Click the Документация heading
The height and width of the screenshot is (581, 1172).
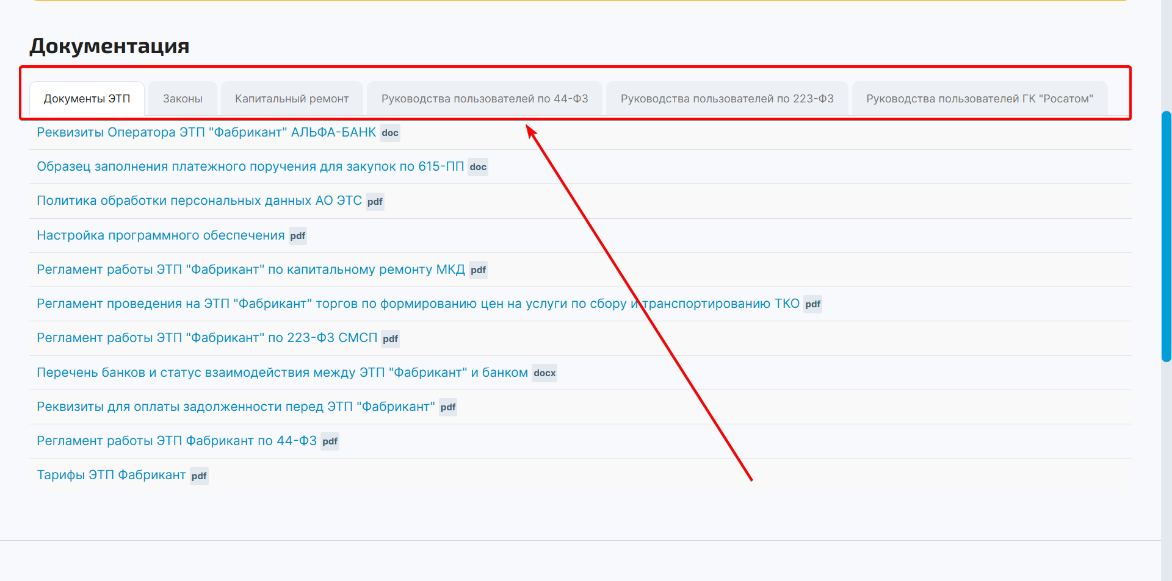click(x=109, y=46)
